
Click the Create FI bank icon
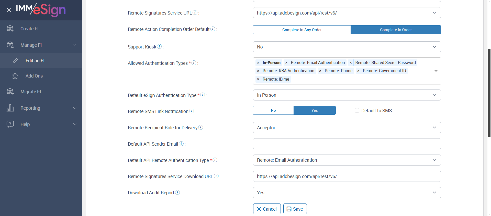[10, 29]
